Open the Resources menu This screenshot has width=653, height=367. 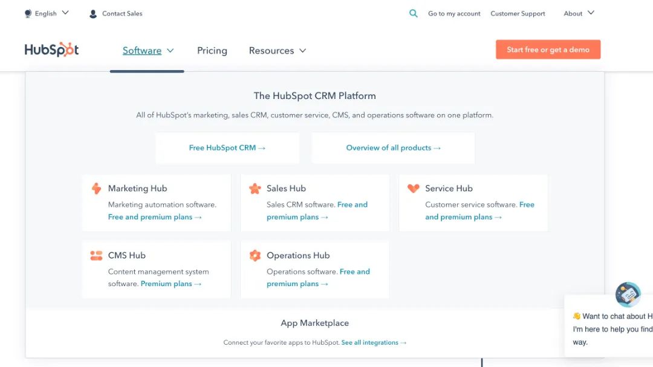click(x=271, y=50)
